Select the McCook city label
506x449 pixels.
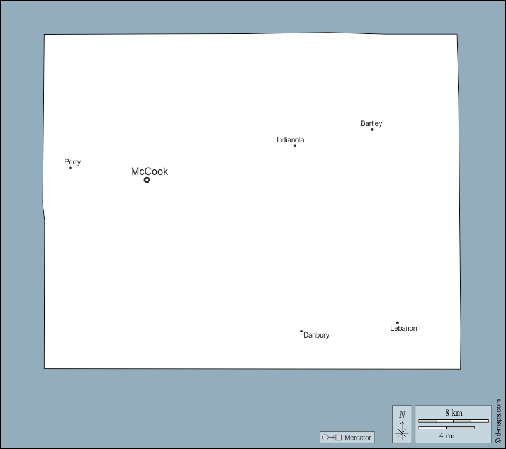[149, 171]
